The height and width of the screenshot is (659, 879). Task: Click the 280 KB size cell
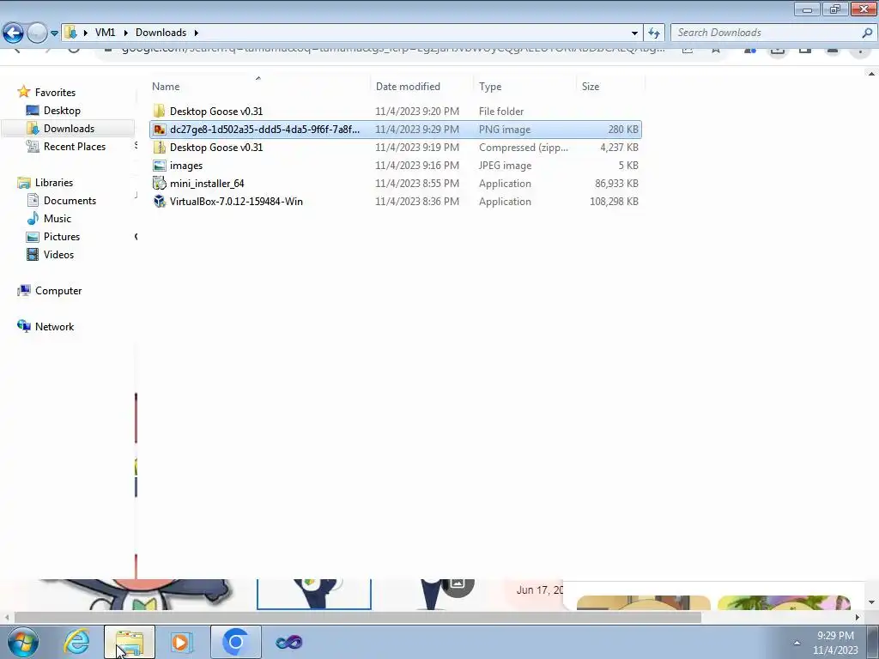coord(623,130)
